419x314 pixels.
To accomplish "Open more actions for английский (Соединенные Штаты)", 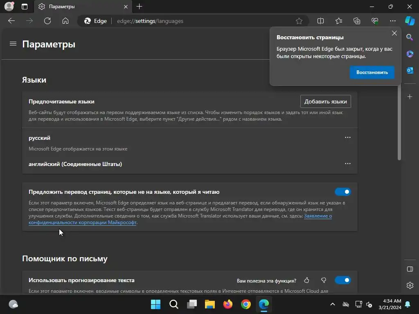I will [x=347, y=164].
